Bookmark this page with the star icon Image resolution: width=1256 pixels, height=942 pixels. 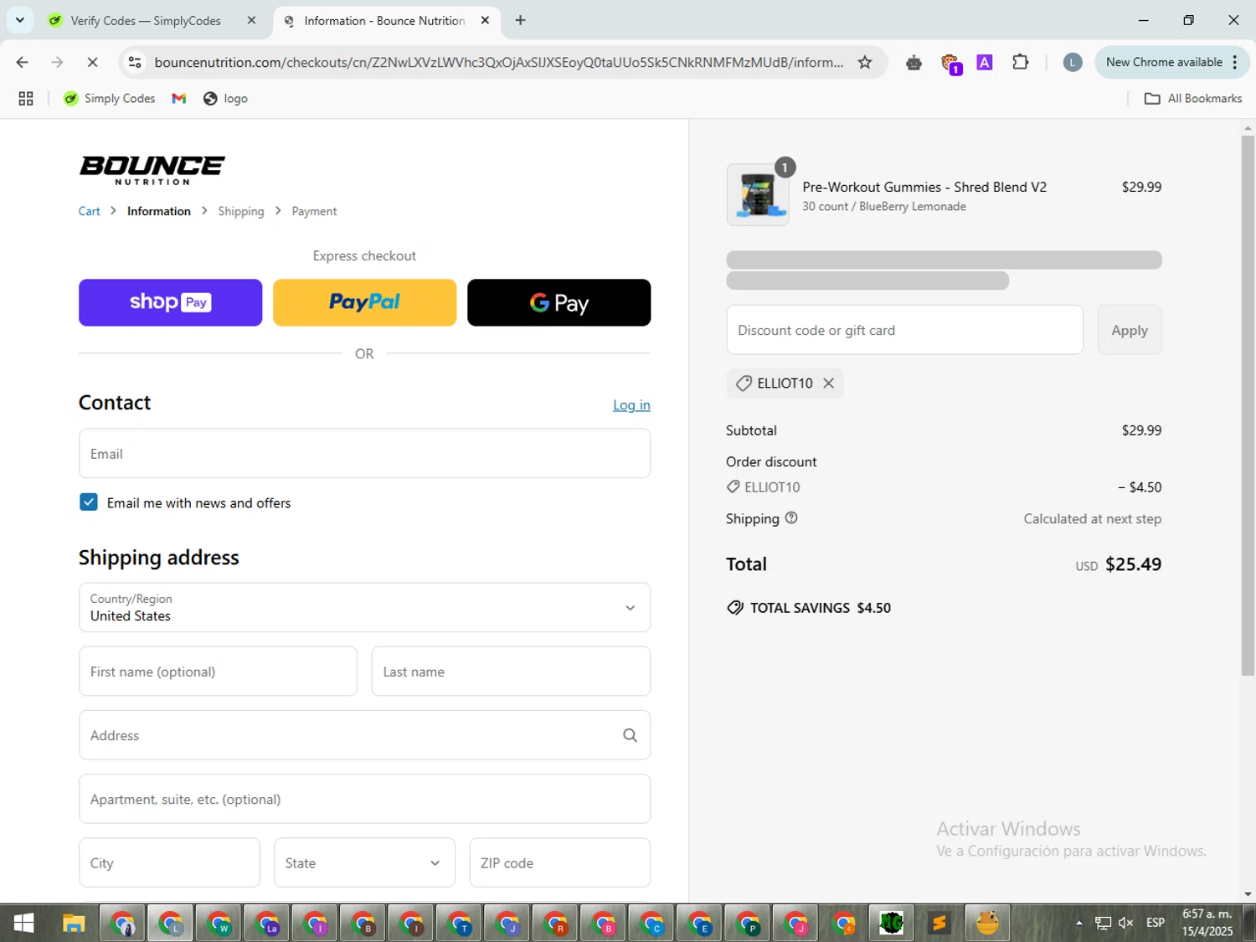(x=865, y=62)
